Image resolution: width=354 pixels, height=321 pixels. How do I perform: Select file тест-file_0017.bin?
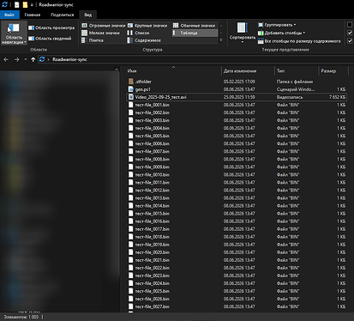tap(153, 229)
